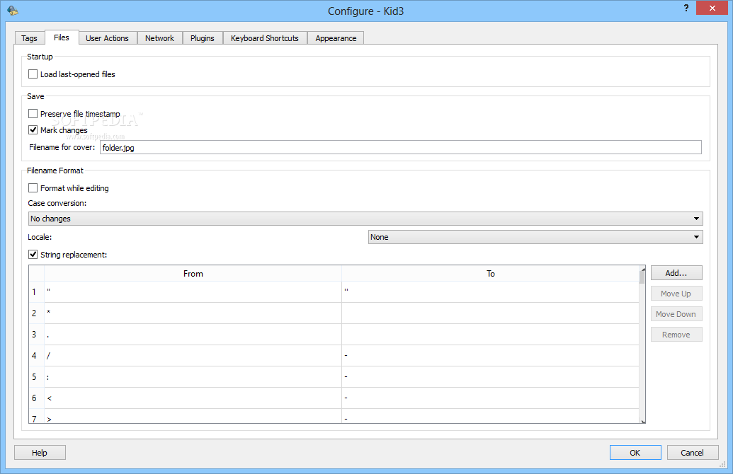
Task: Click the replacement table vertical scrollbar
Action: click(642, 344)
